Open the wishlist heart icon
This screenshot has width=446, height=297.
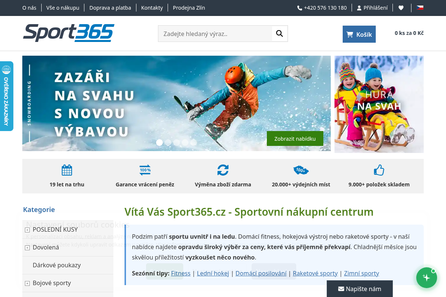(401, 8)
